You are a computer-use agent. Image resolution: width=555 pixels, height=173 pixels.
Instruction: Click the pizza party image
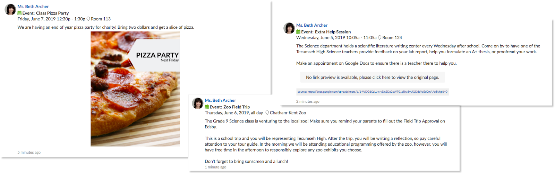coord(135,89)
